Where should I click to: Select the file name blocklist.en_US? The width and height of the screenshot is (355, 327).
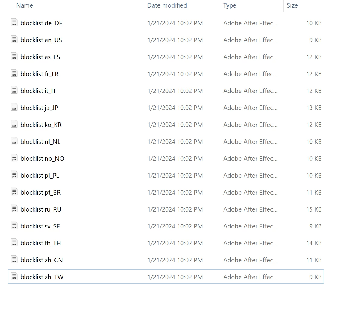point(41,40)
